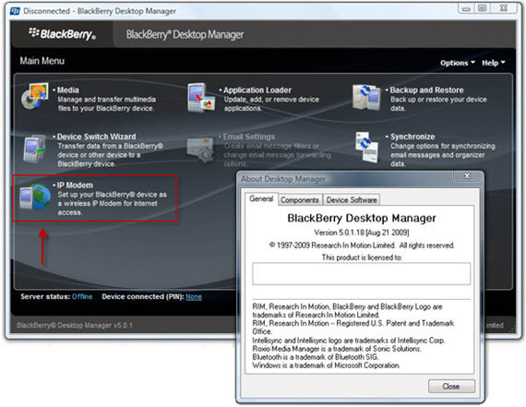The width and height of the screenshot is (526, 407).
Task: Click 'This product is licensed to:' label
Action: pyautogui.click(x=362, y=257)
